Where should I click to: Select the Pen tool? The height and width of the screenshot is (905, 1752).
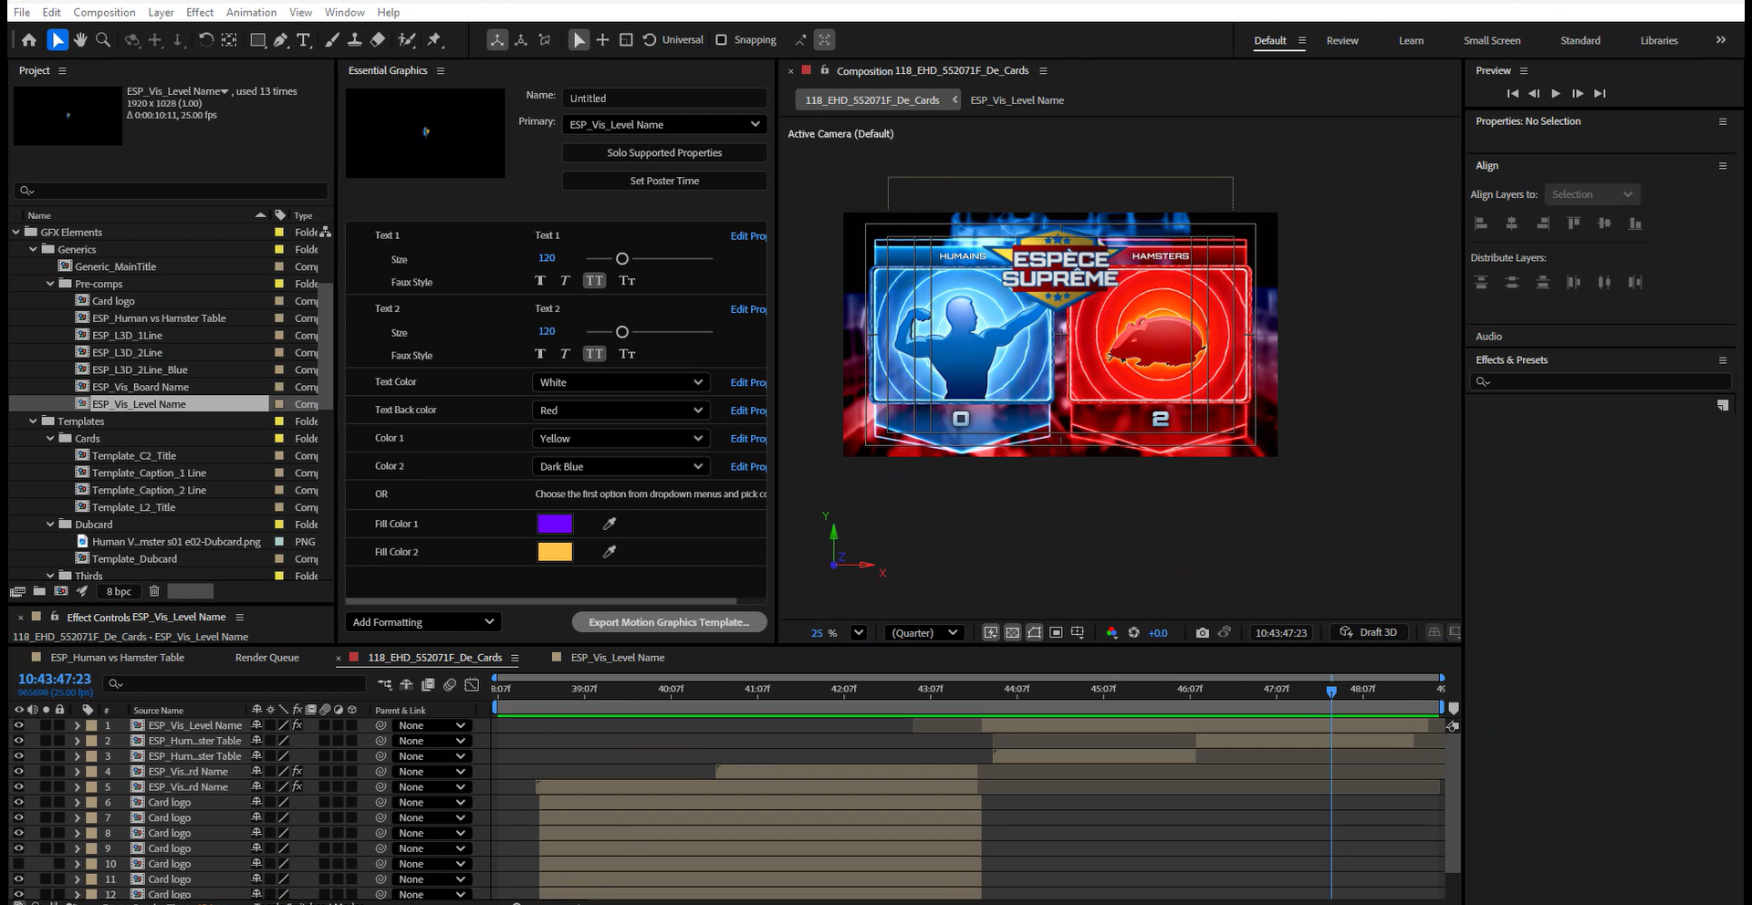[x=280, y=39]
